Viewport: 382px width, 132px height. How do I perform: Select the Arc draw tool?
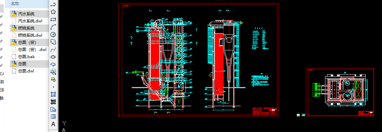(x=53, y=27)
